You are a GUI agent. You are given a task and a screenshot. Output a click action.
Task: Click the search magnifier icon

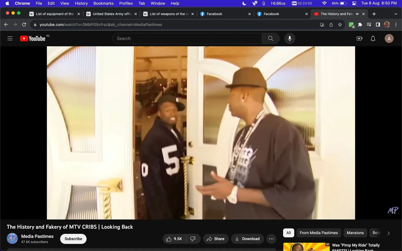tap(271, 38)
